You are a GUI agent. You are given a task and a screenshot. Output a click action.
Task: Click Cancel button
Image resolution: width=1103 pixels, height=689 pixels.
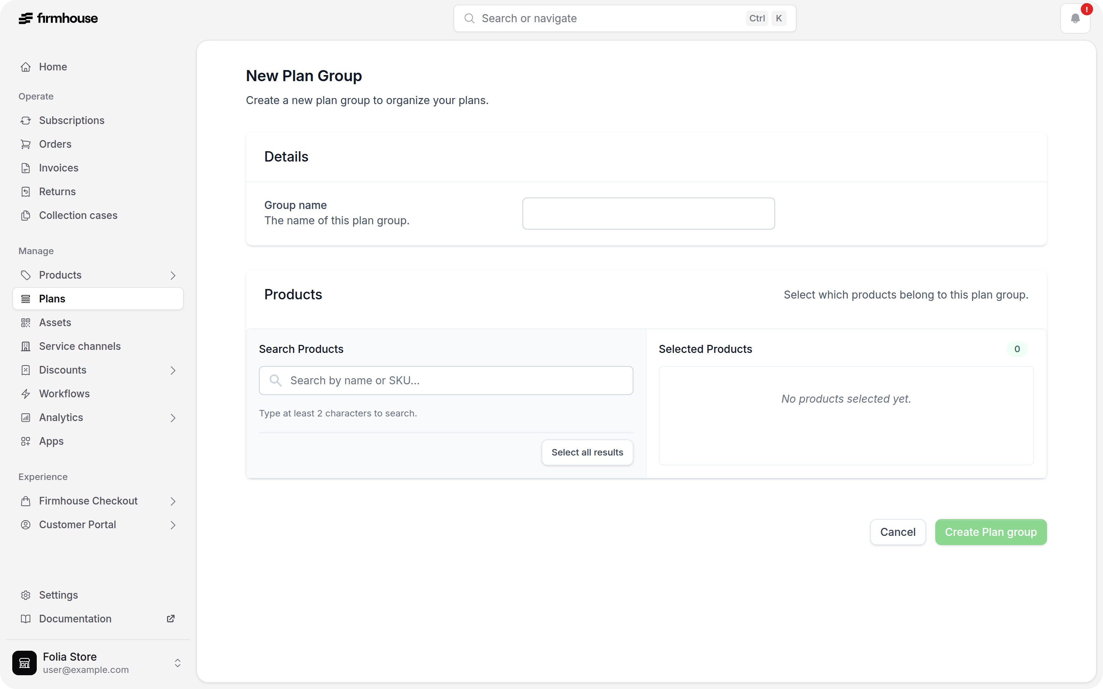(x=897, y=532)
